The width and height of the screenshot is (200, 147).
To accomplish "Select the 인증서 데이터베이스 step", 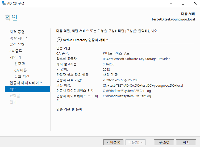I will 26,83.
